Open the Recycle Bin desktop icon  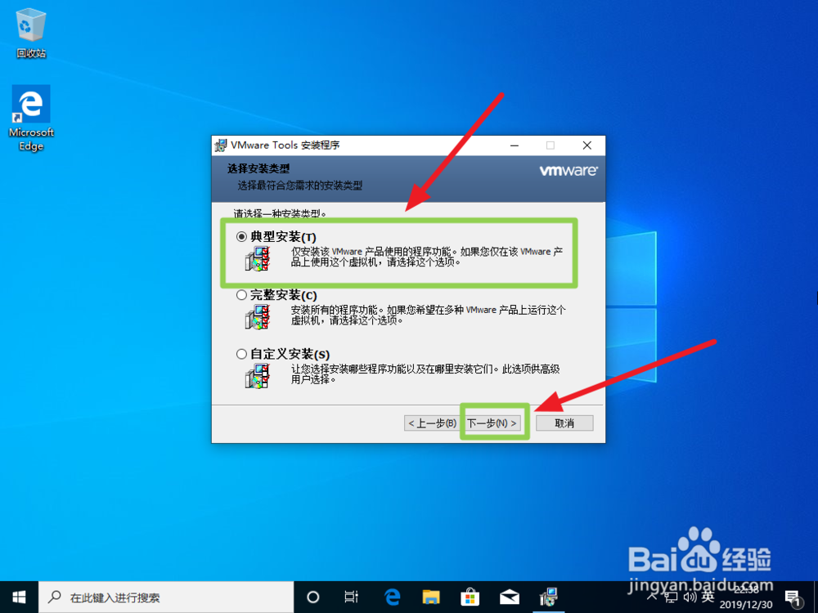(x=31, y=33)
